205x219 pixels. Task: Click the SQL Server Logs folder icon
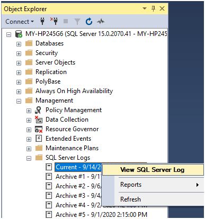click(39, 158)
